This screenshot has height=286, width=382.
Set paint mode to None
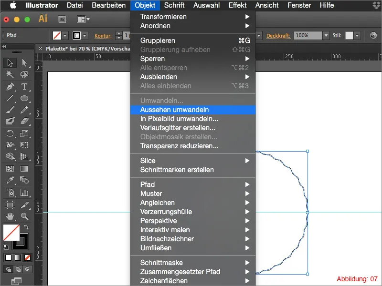[x=27, y=257]
